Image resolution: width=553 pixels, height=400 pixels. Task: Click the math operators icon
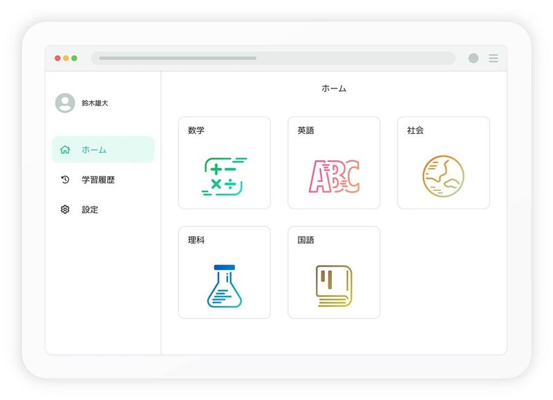(224, 177)
